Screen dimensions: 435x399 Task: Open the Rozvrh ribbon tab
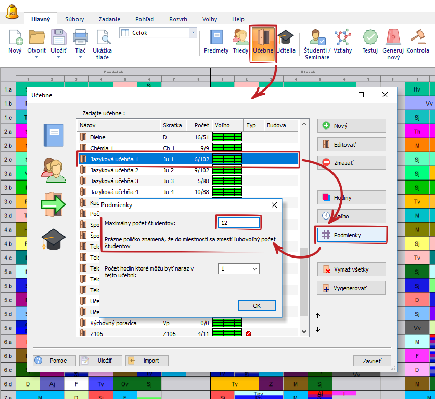178,19
